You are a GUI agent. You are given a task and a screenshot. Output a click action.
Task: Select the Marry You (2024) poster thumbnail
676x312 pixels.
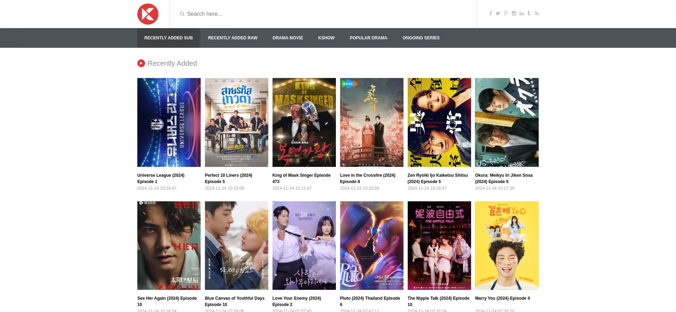[507, 245]
